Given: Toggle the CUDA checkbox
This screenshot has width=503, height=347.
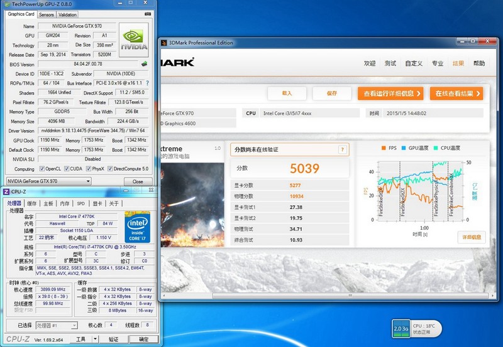Looking at the screenshot, I should tap(67, 169).
